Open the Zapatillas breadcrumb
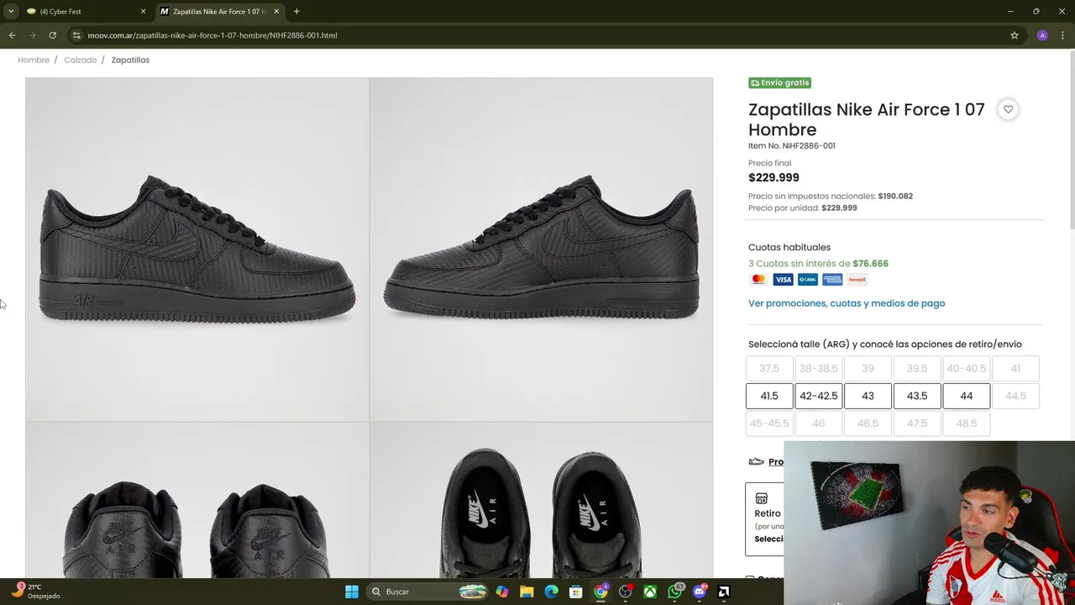1075x605 pixels. [130, 60]
